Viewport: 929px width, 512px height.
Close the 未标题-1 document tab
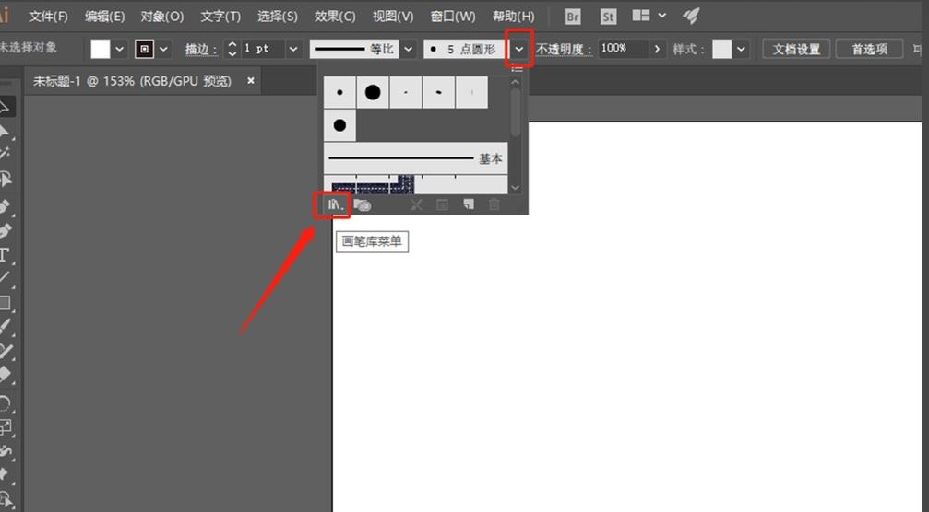251,80
